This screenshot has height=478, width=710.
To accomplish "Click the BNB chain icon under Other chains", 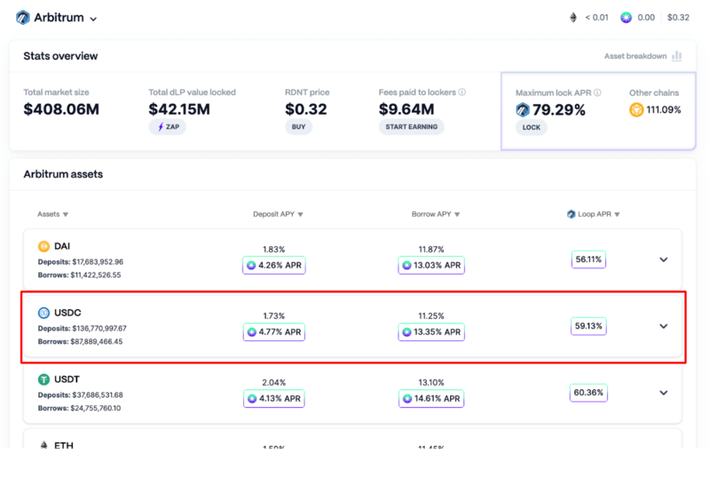I will click(x=636, y=110).
